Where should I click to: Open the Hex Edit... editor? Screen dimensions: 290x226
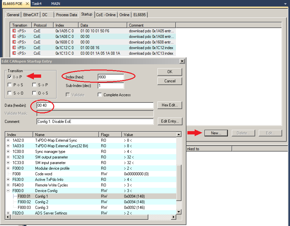170,105
